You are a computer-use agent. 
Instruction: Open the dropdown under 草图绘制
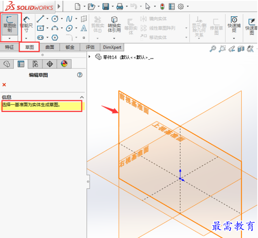(9, 38)
